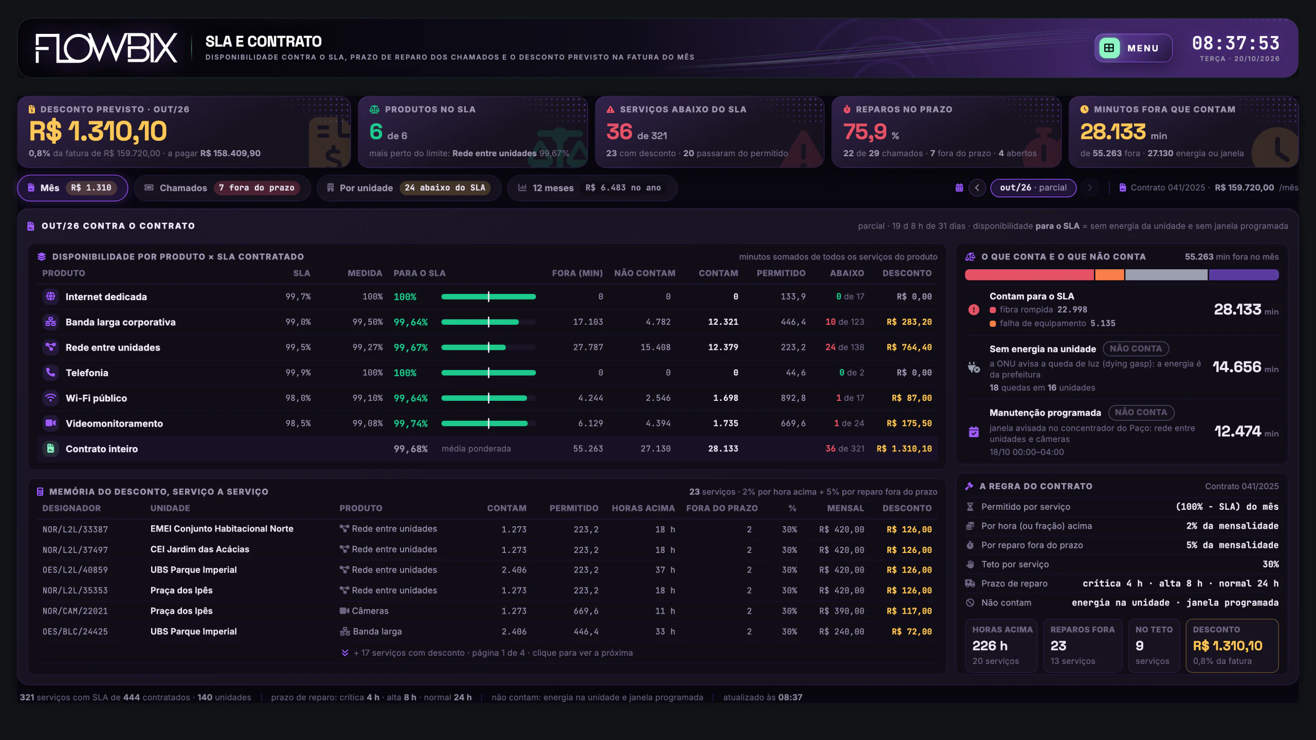This screenshot has width=1316, height=740.
Task: Switch to the 12 meses tab
Action: pos(592,188)
